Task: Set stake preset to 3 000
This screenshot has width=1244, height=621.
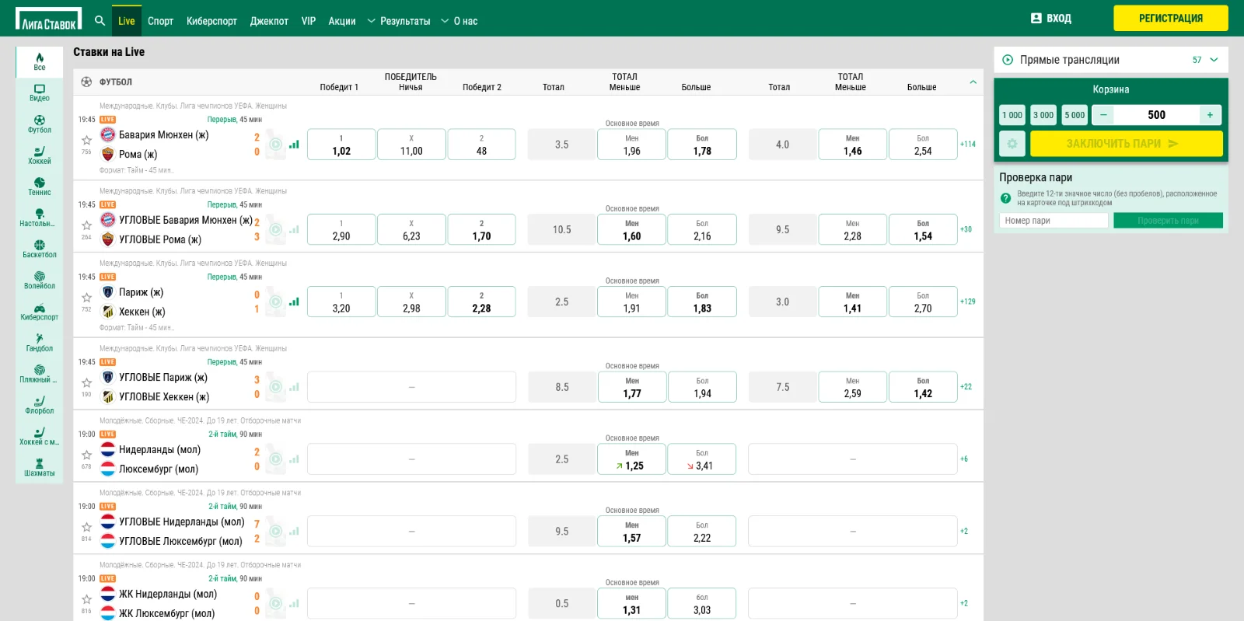Action: [x=1043, y=115]
